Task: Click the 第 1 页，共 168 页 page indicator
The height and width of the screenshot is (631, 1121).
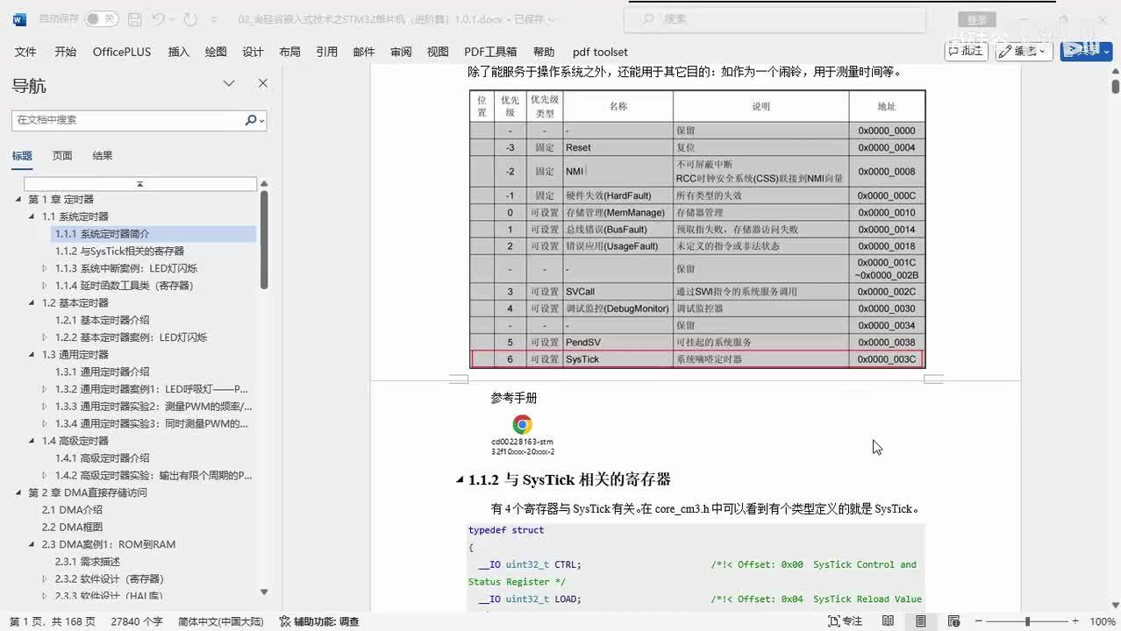Action: tap(52, 621)
